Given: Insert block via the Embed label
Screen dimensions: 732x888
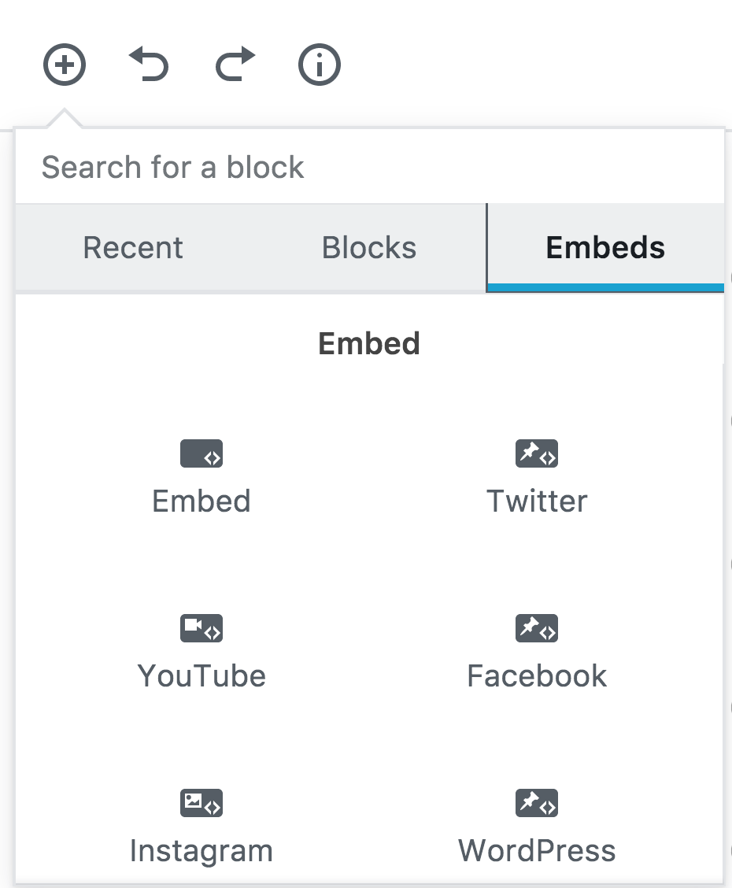Looking at the screenshot, I should click(x=201, y=501).
